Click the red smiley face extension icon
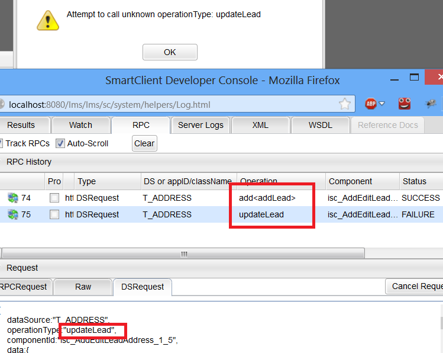The height and width of the screenshot is (353, 443). [x=404, y=104]
